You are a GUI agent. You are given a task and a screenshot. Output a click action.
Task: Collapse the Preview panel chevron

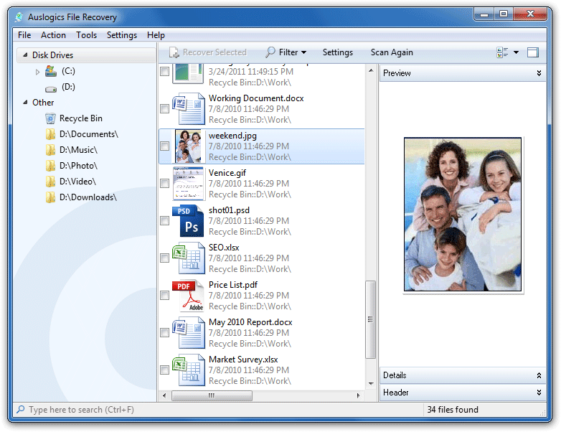[x=539, y=73]
